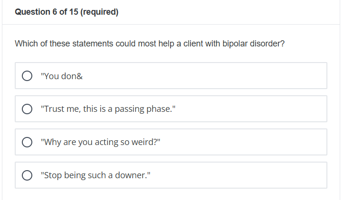
Task: Click the "Stop being such a downer." text
Action: point(96,175)
